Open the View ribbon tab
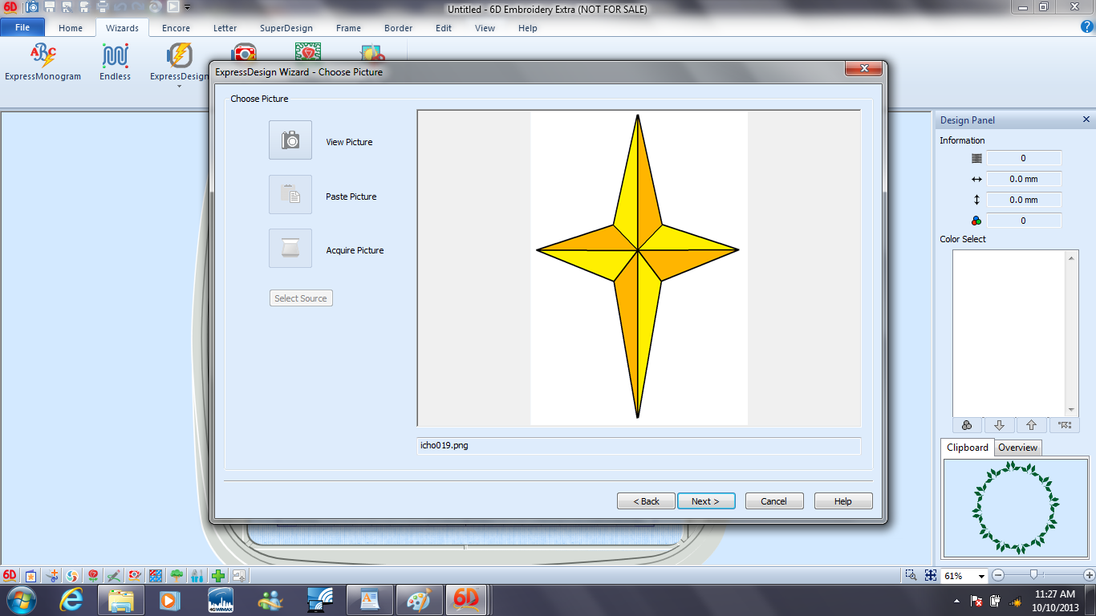This screenshot has height=616, width=1096. click(x=485, y=28)
